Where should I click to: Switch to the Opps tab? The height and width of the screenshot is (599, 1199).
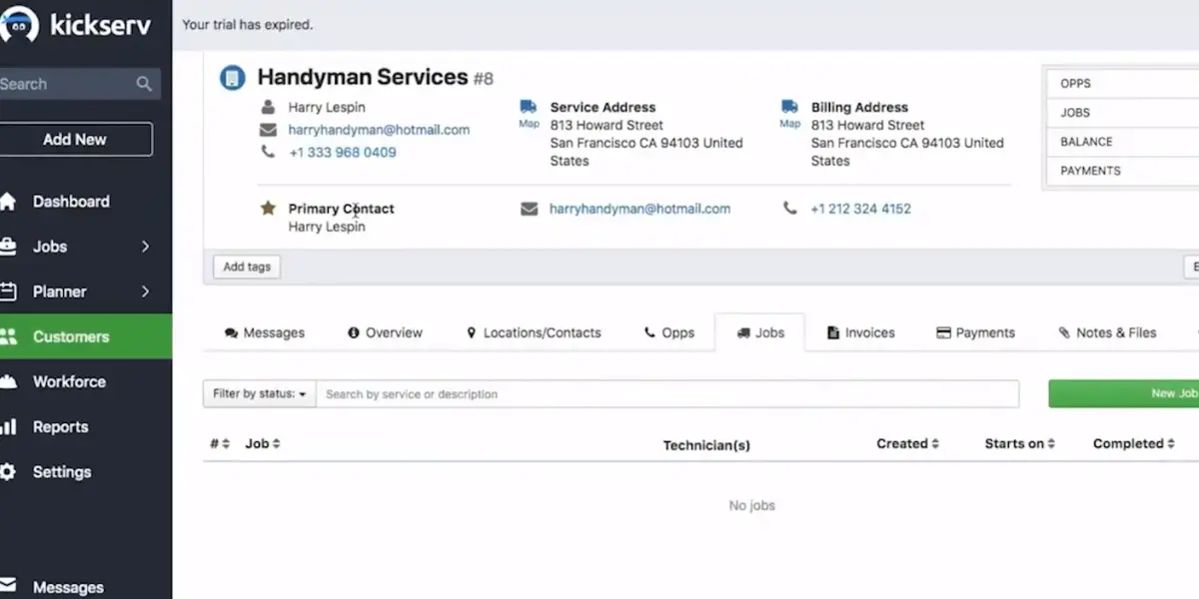click(669, 332)
